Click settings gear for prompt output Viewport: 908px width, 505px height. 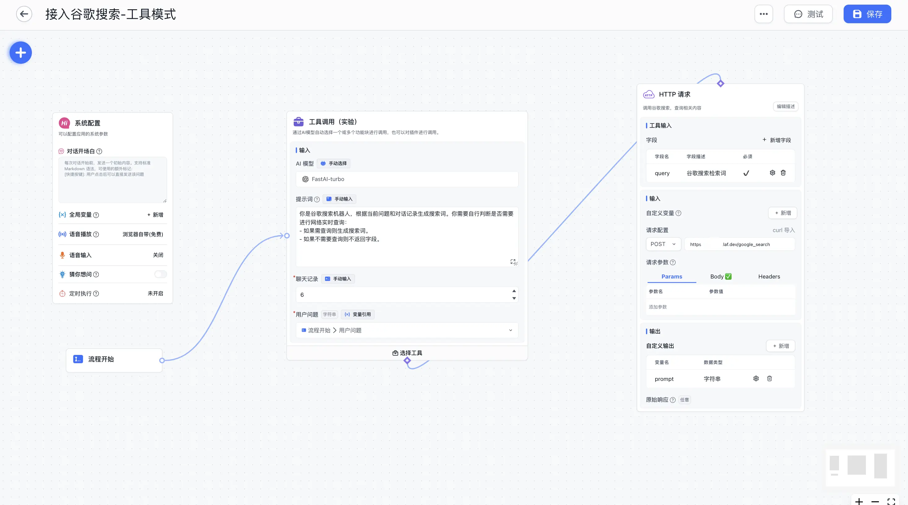click(756, 378)
